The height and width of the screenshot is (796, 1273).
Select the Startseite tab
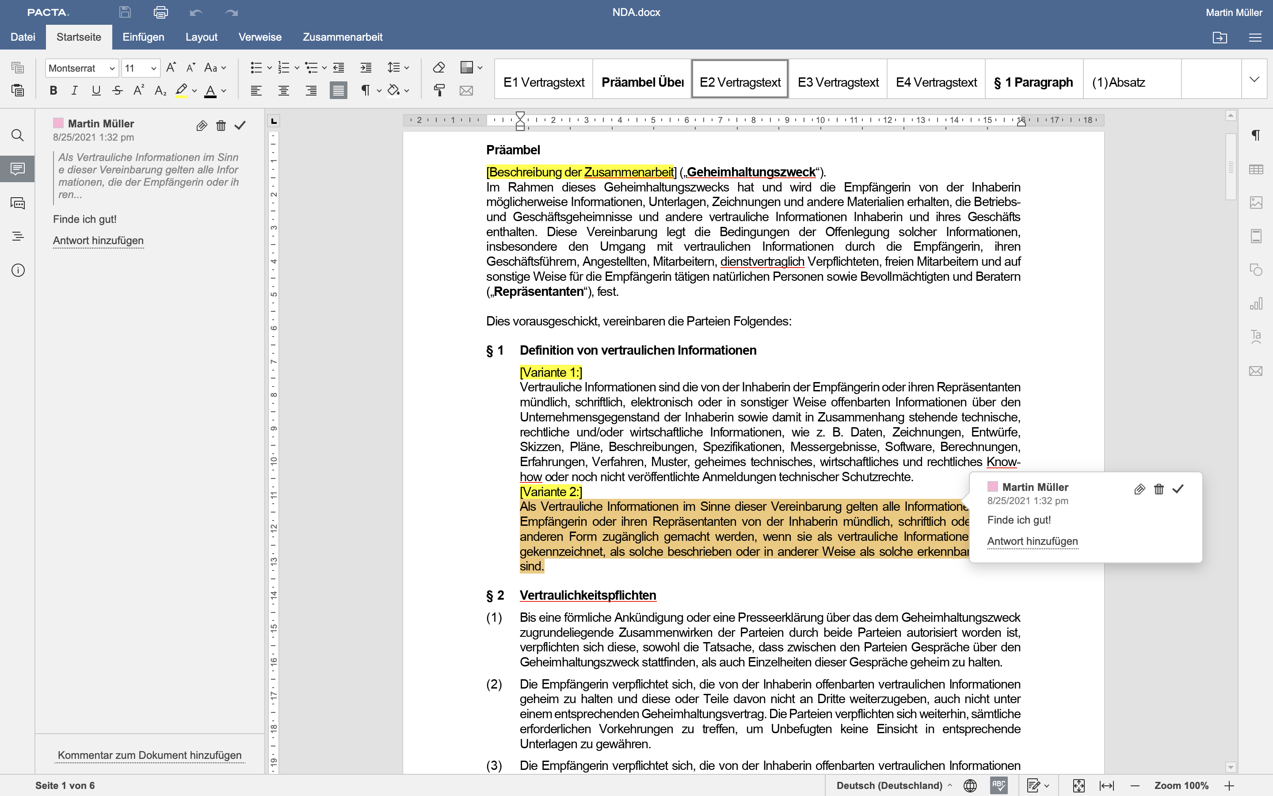pyautogui.click(x=79, y=37)
